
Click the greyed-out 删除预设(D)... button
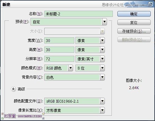click(x=134, y=40)
